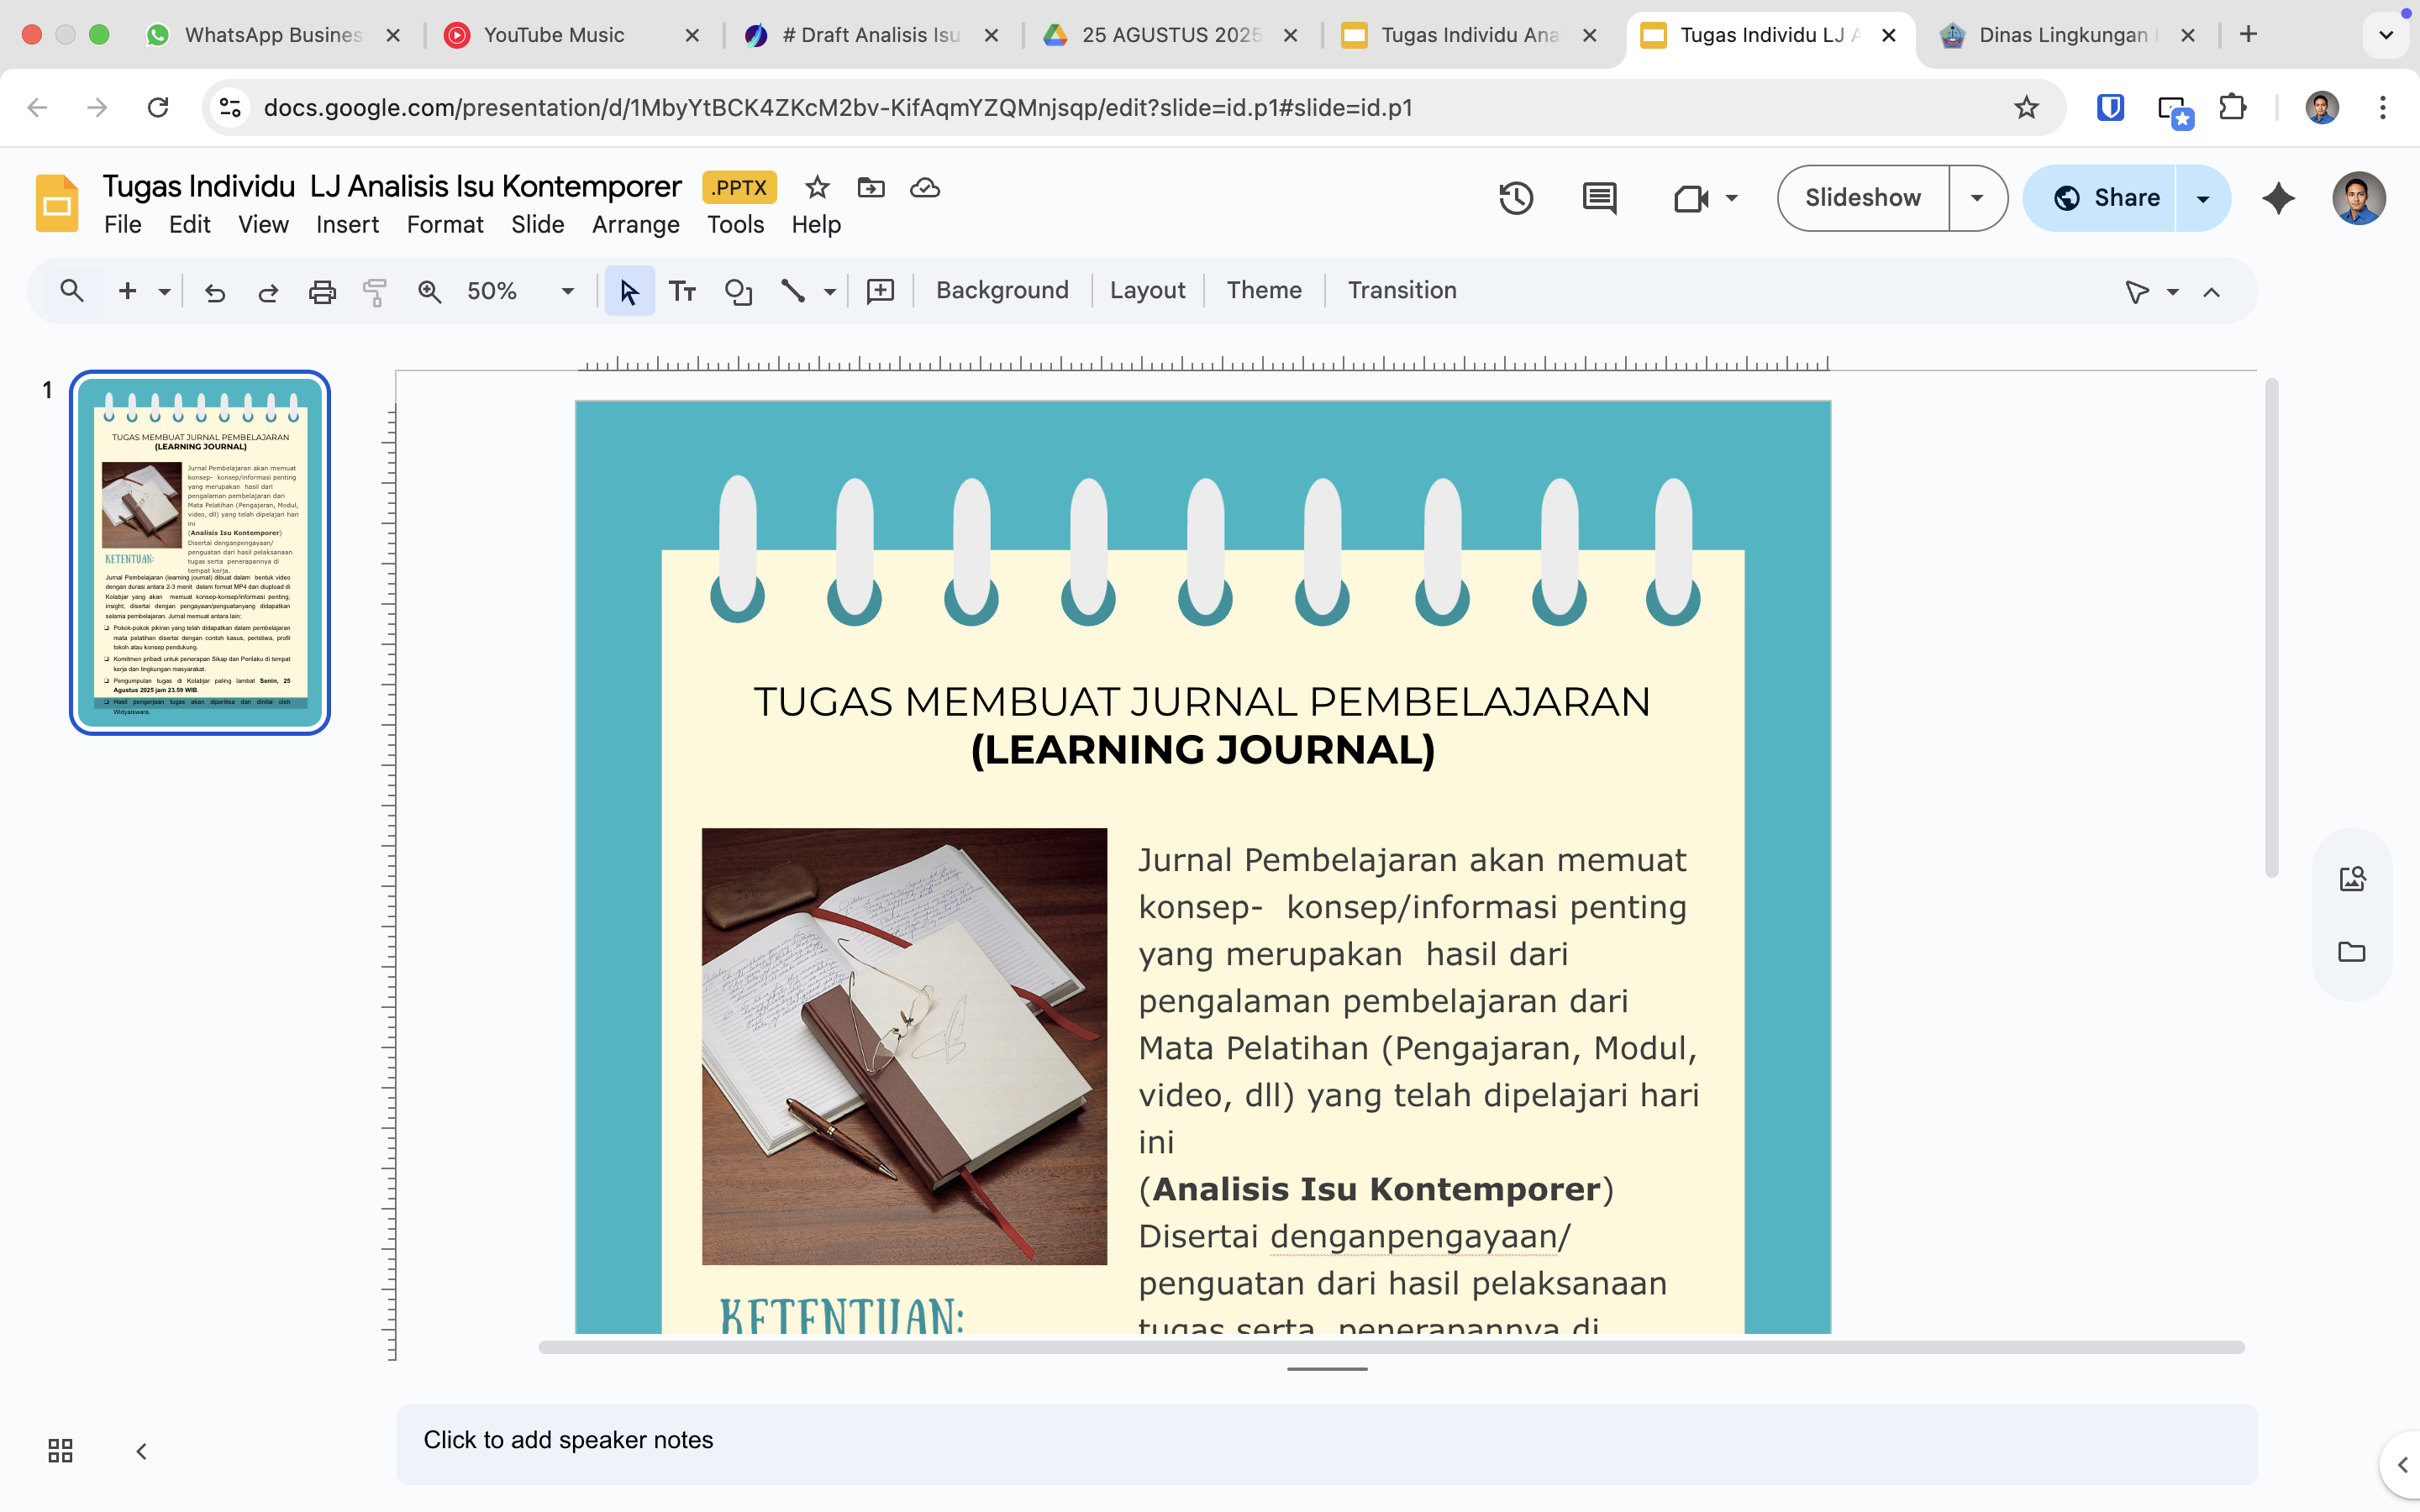The height and width of the screenshot is (1512, 2420).
Task: Open the comments panel icon
Action: (1599, 198)
